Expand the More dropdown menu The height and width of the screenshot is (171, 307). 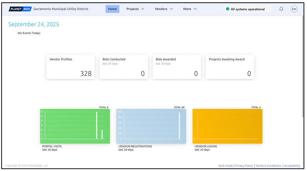[190, 9]
